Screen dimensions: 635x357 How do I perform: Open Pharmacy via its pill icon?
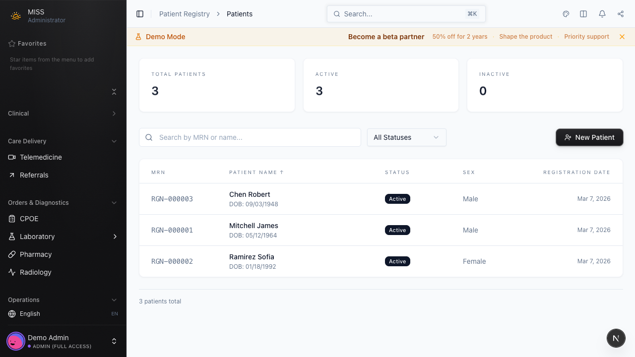(11, 254)
